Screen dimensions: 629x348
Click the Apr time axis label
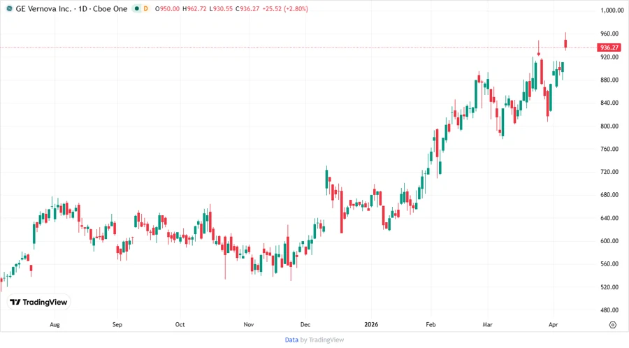[554, 324]
